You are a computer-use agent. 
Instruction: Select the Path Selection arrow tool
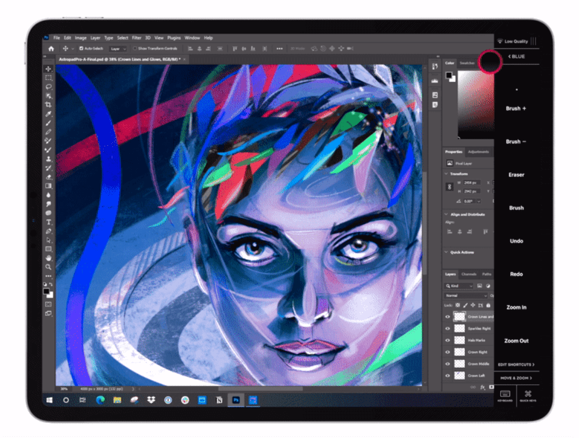point(49,240)
